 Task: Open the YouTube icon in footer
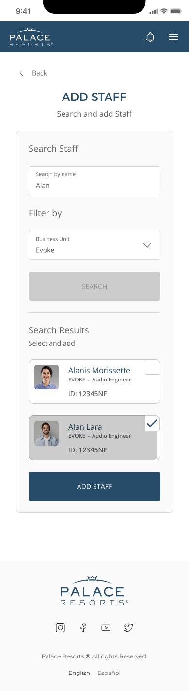(106, 628)
